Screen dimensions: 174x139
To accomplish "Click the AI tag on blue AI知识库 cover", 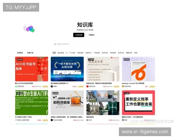I will click(53, 60).
